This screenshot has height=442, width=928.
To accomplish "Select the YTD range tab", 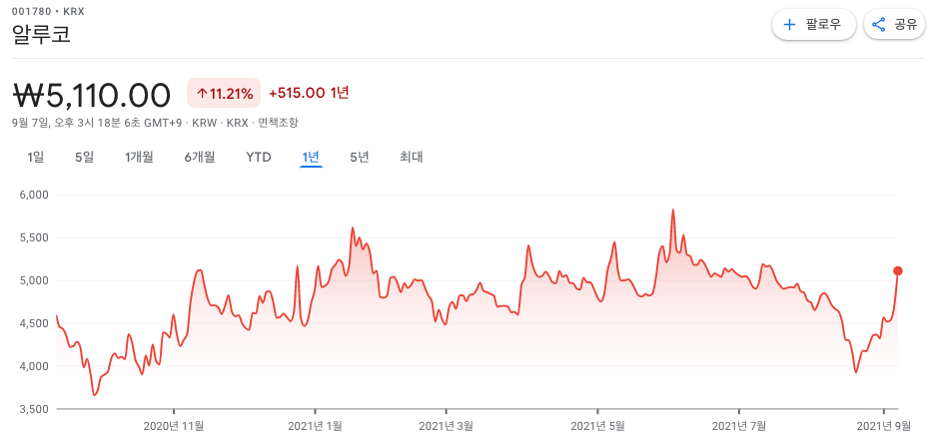I will tap(259, 158).
